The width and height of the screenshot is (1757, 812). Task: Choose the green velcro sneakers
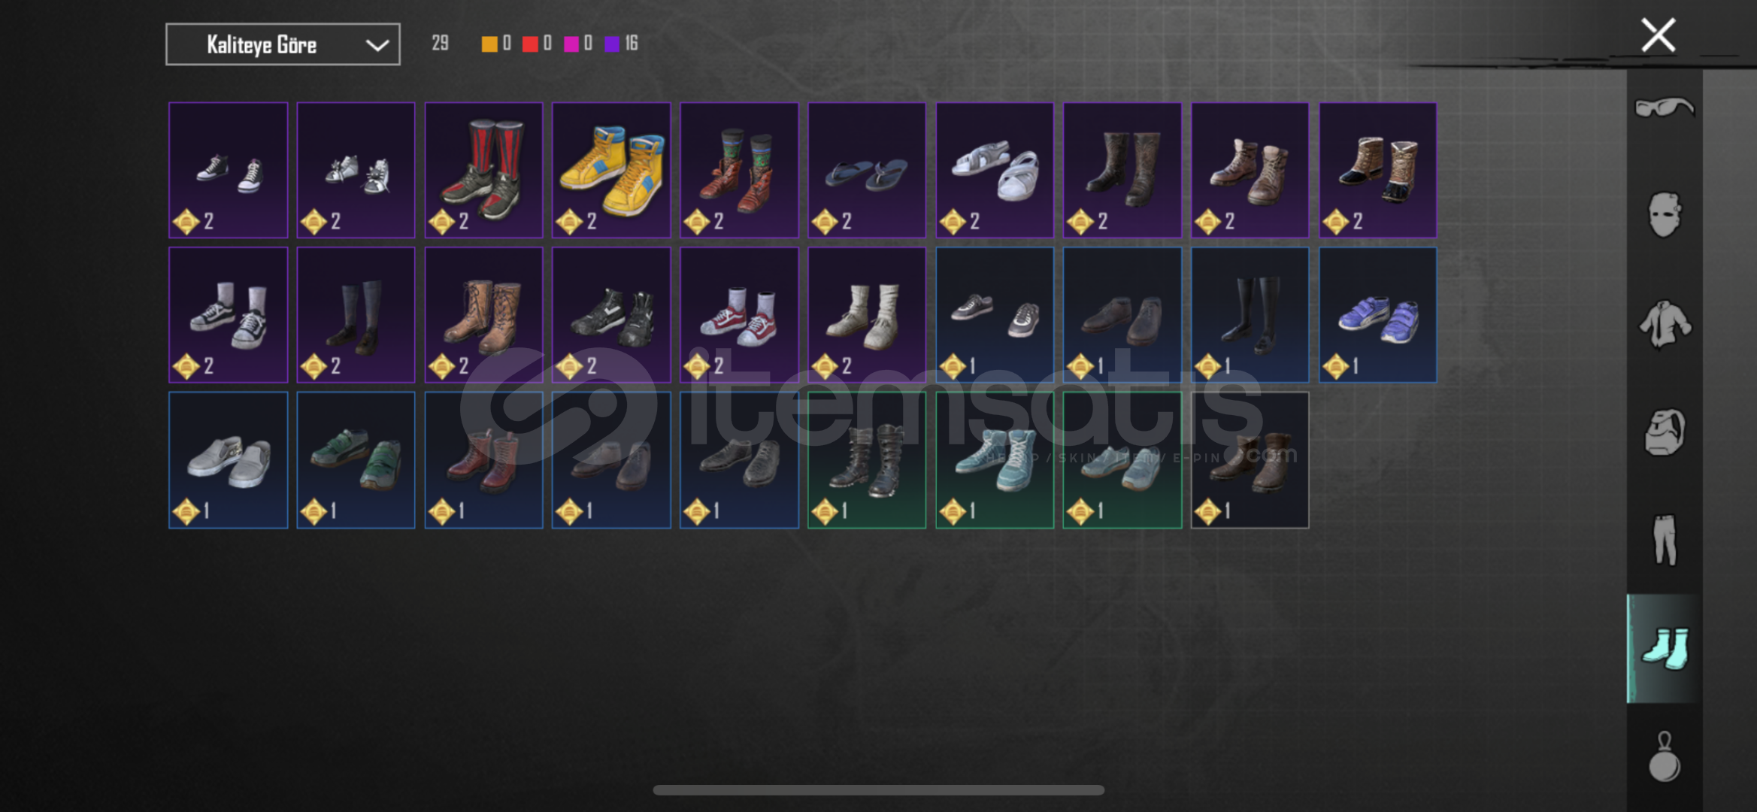(356, 459)
